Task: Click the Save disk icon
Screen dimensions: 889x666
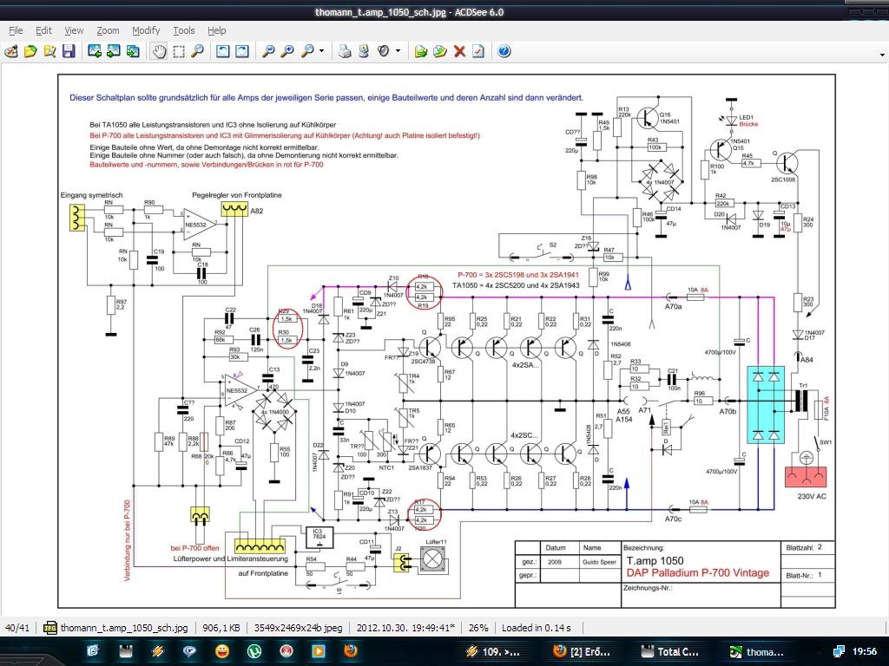Action: coord(69,51)
